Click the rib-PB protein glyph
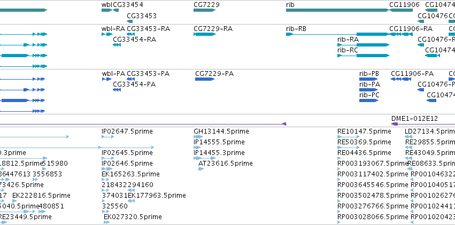The width and height of the screenshot is (455, 225). click(368, 79)
